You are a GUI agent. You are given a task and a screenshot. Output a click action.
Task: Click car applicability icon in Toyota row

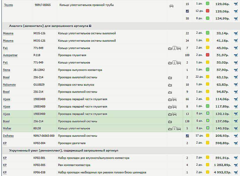pyautogui.click(x=171, y=6)
